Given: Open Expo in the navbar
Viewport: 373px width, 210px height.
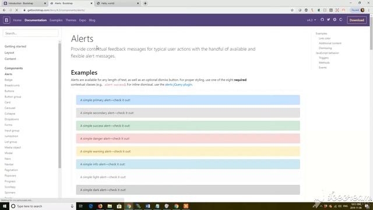Looking at the screenshot, I should (x=83, y=20).
